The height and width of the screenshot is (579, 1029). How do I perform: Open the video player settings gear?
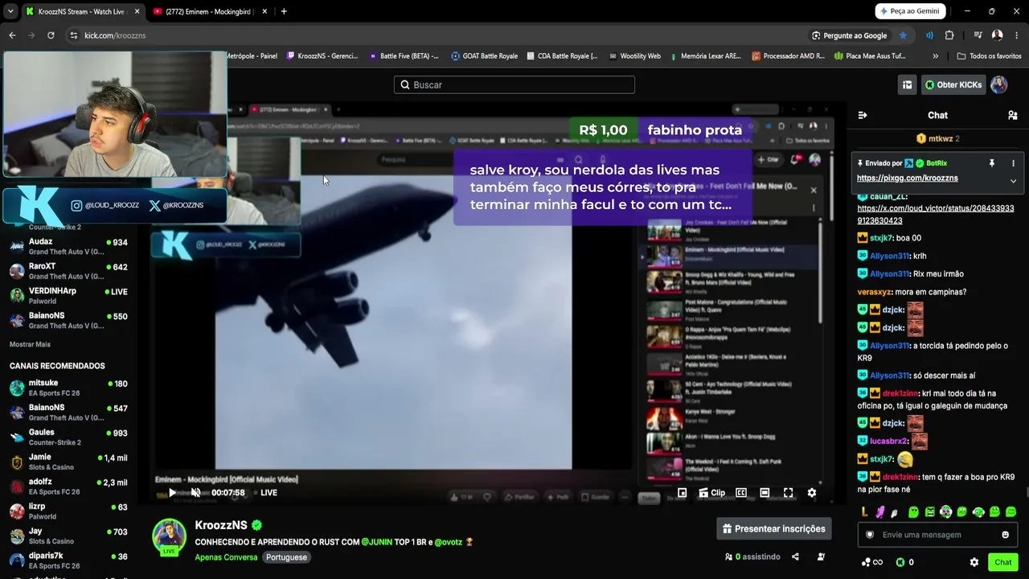click(x=812, y=493)
